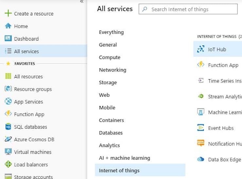The image size is (242, 179).
Task: Select the Containers category
Action: click(x=112, y=120)
